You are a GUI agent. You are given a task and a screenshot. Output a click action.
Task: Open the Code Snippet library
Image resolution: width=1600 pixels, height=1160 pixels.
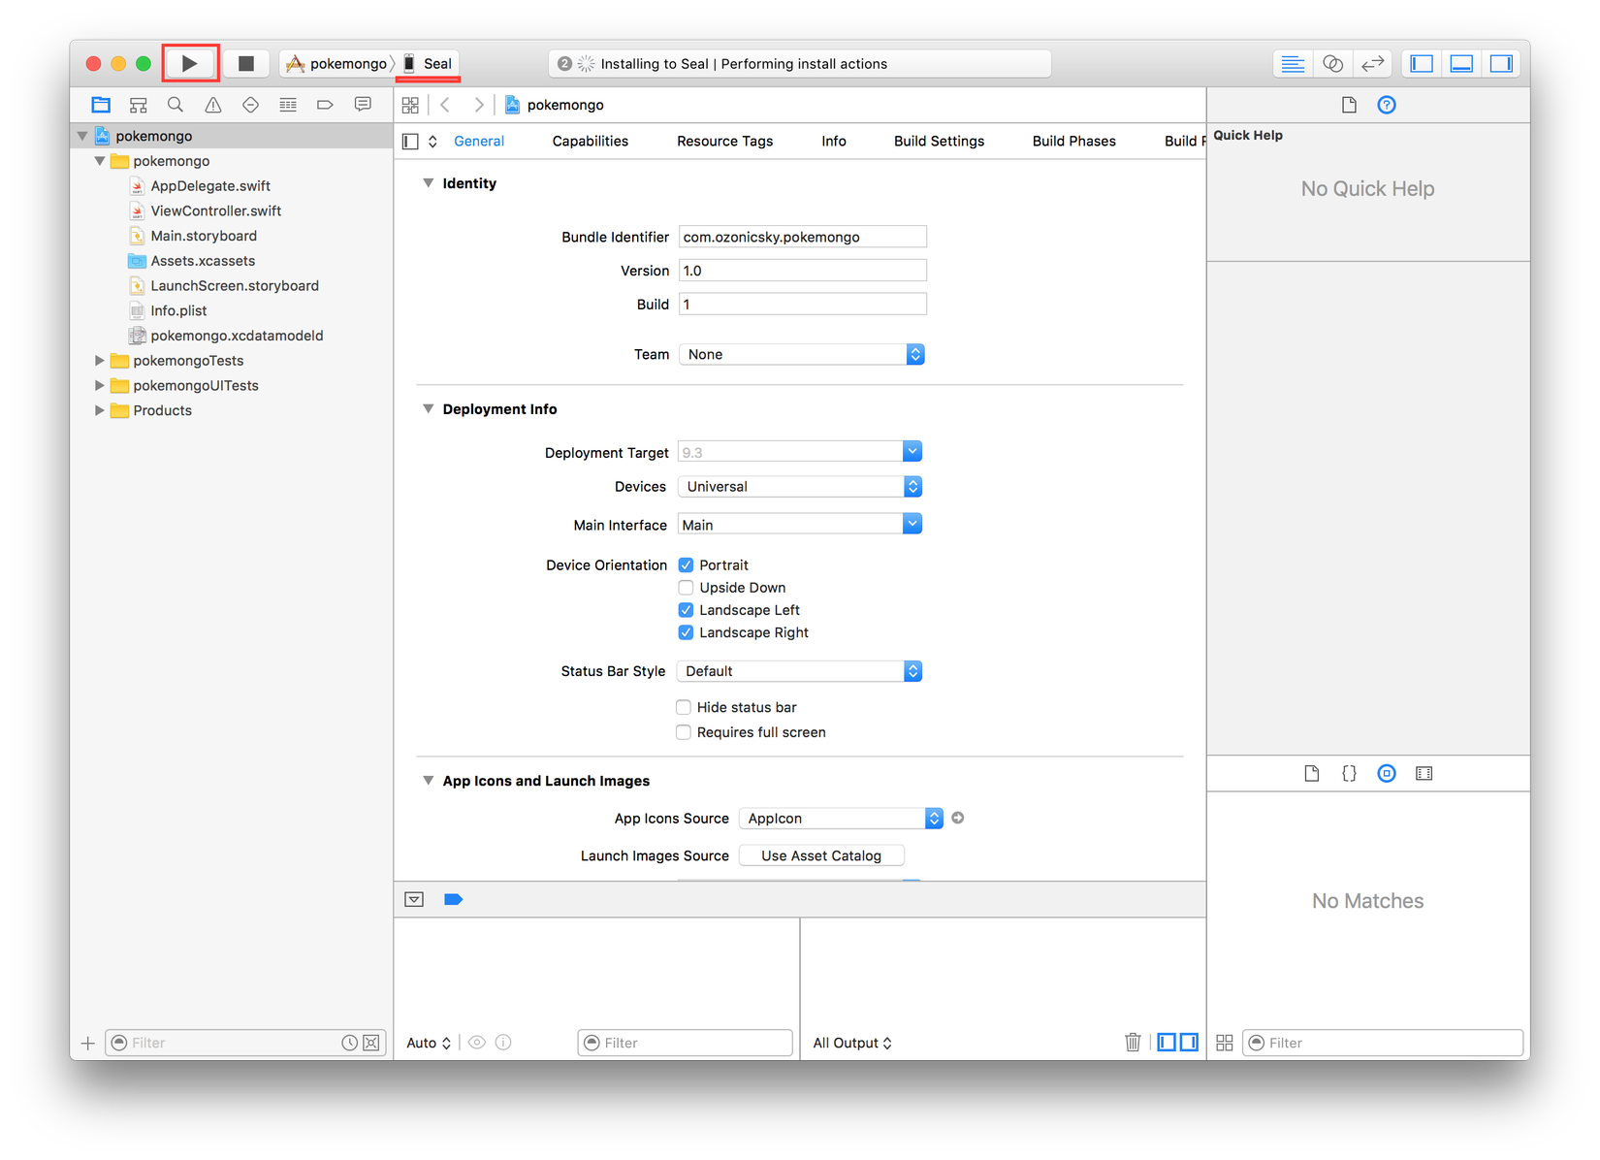point(1349,773)
